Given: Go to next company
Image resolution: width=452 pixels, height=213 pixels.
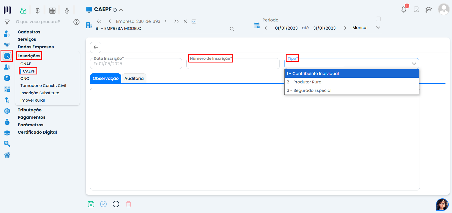Looking at the screenshot, I should (165, 21).
